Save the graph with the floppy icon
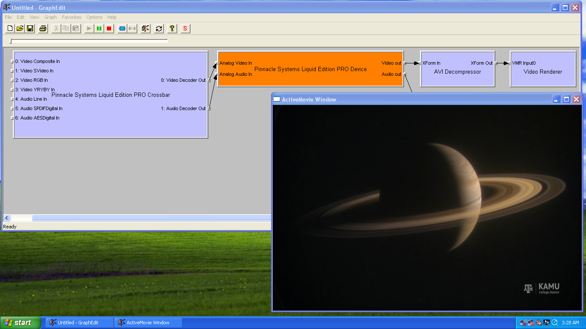 point(30,29)
